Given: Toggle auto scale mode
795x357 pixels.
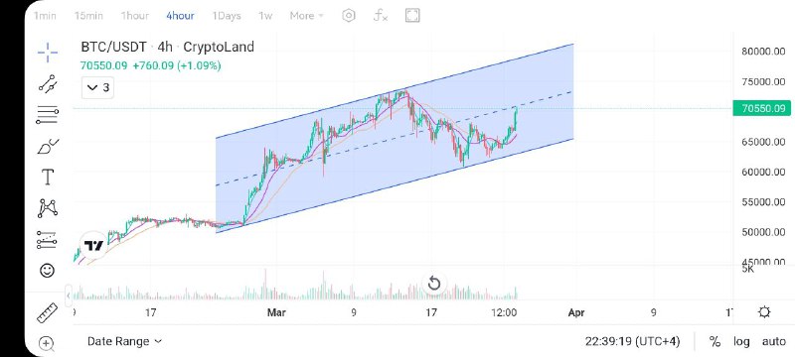Looking at the screenshot, I should point(774,342).
